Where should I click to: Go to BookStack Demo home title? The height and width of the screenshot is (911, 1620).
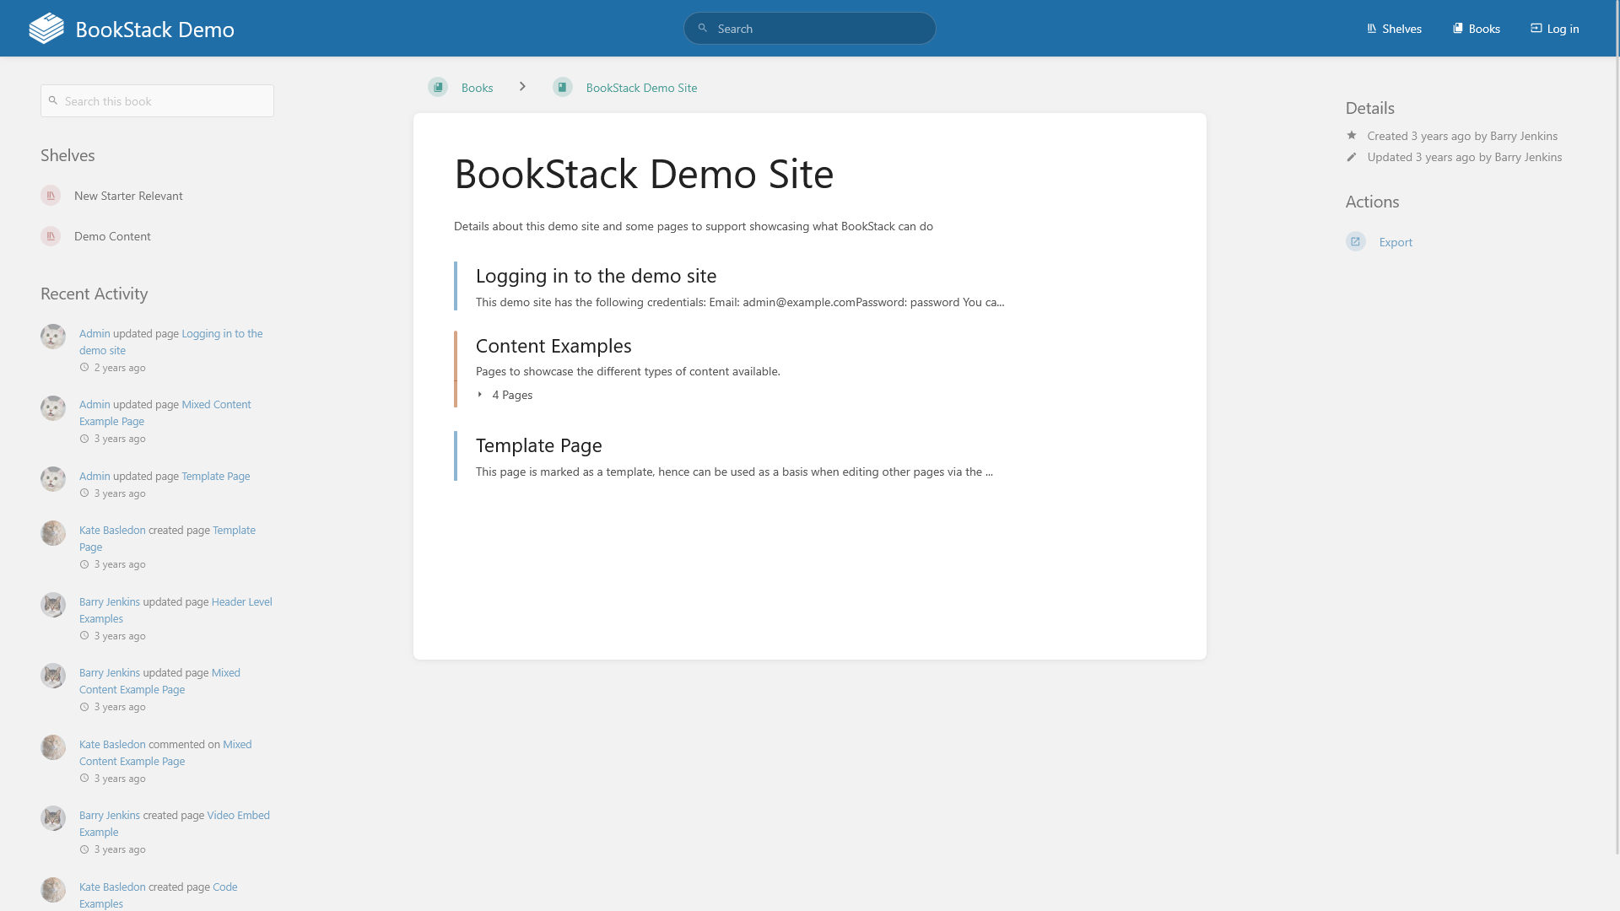tap(155, 30)
